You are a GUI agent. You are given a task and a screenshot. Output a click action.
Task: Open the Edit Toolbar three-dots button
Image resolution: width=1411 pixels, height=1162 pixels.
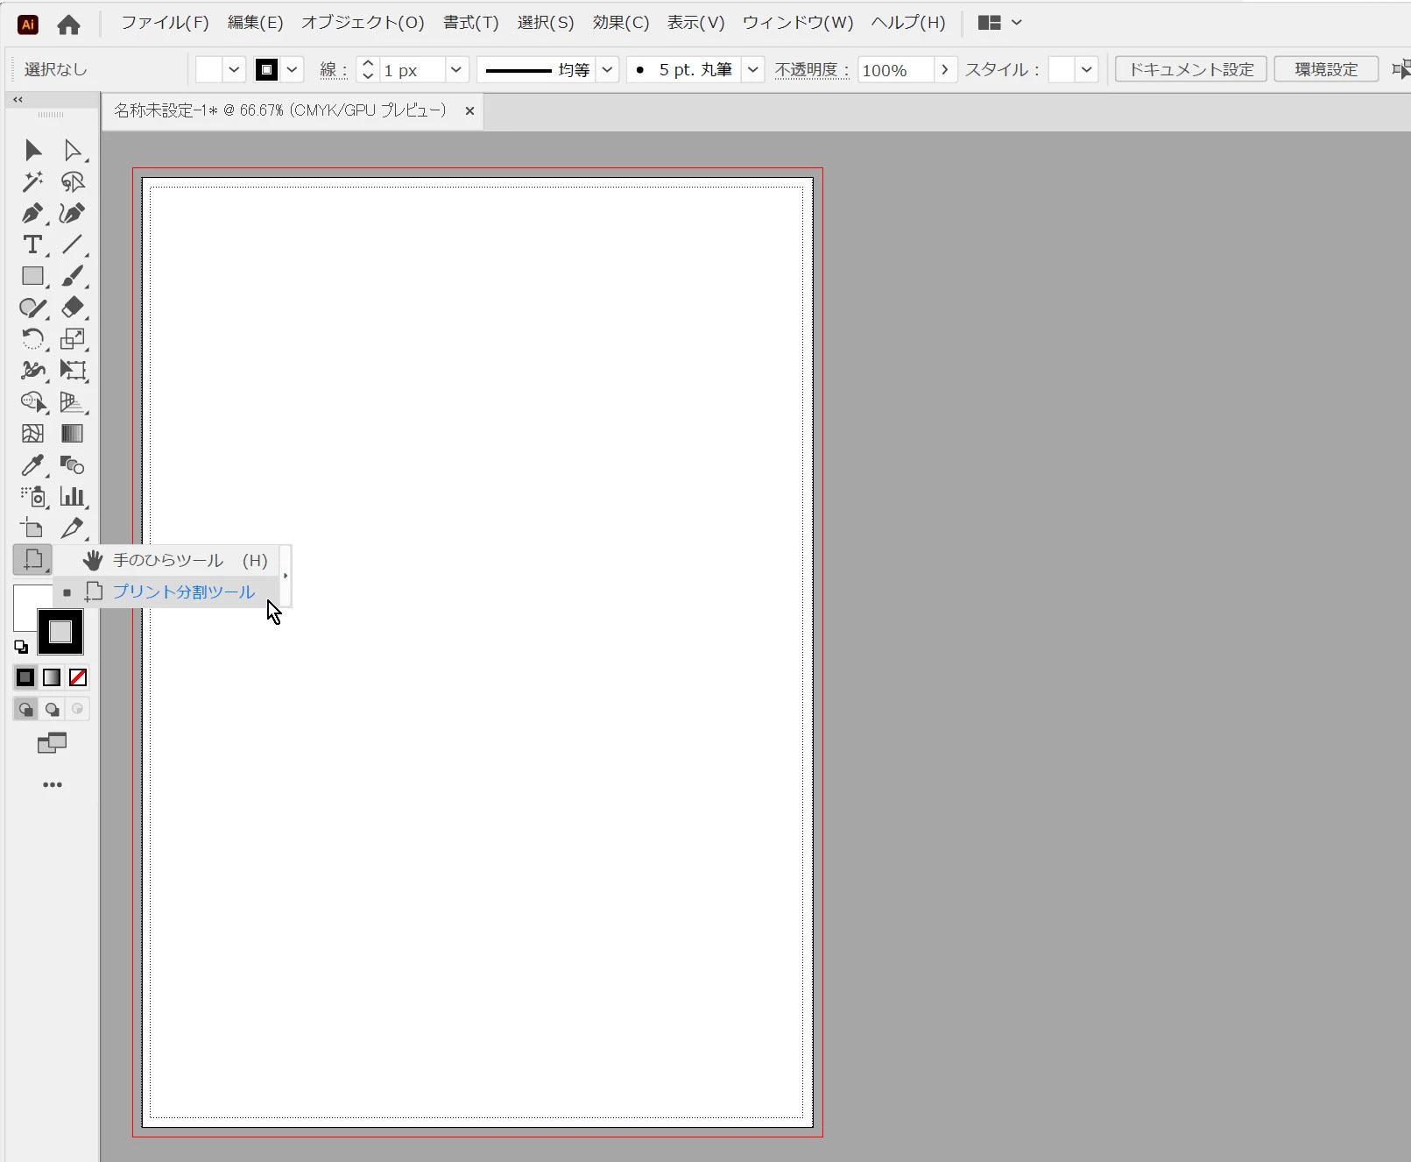point(53,785)
